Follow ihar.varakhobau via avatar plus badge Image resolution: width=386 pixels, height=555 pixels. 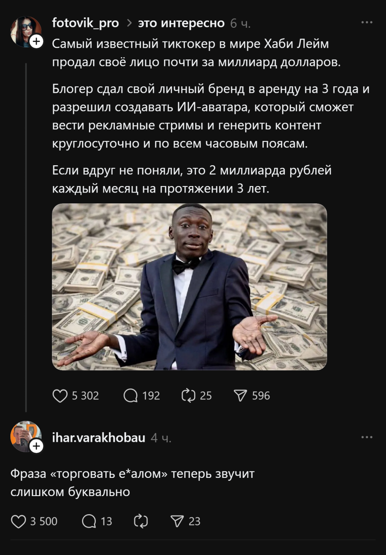point(36,446)
